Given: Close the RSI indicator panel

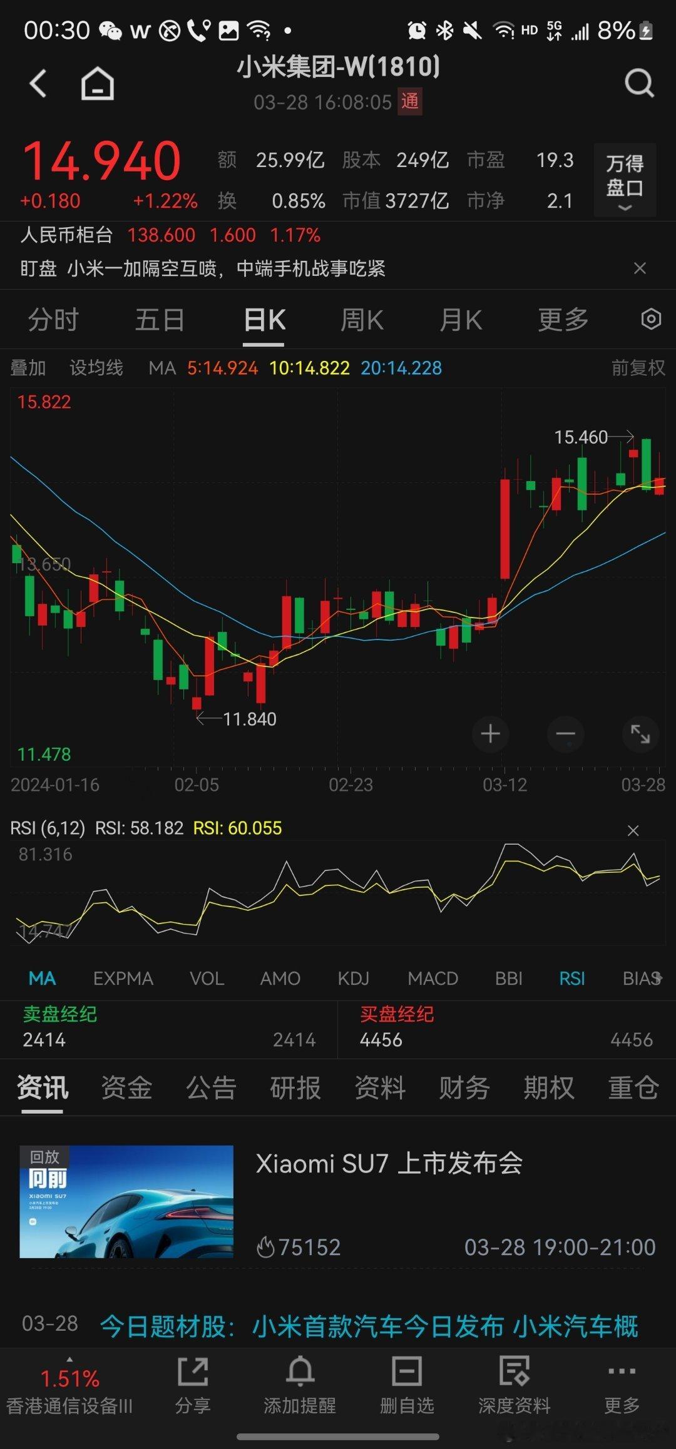Looking at the screenshot, I should pyautogui.click(x=633, y=830).
